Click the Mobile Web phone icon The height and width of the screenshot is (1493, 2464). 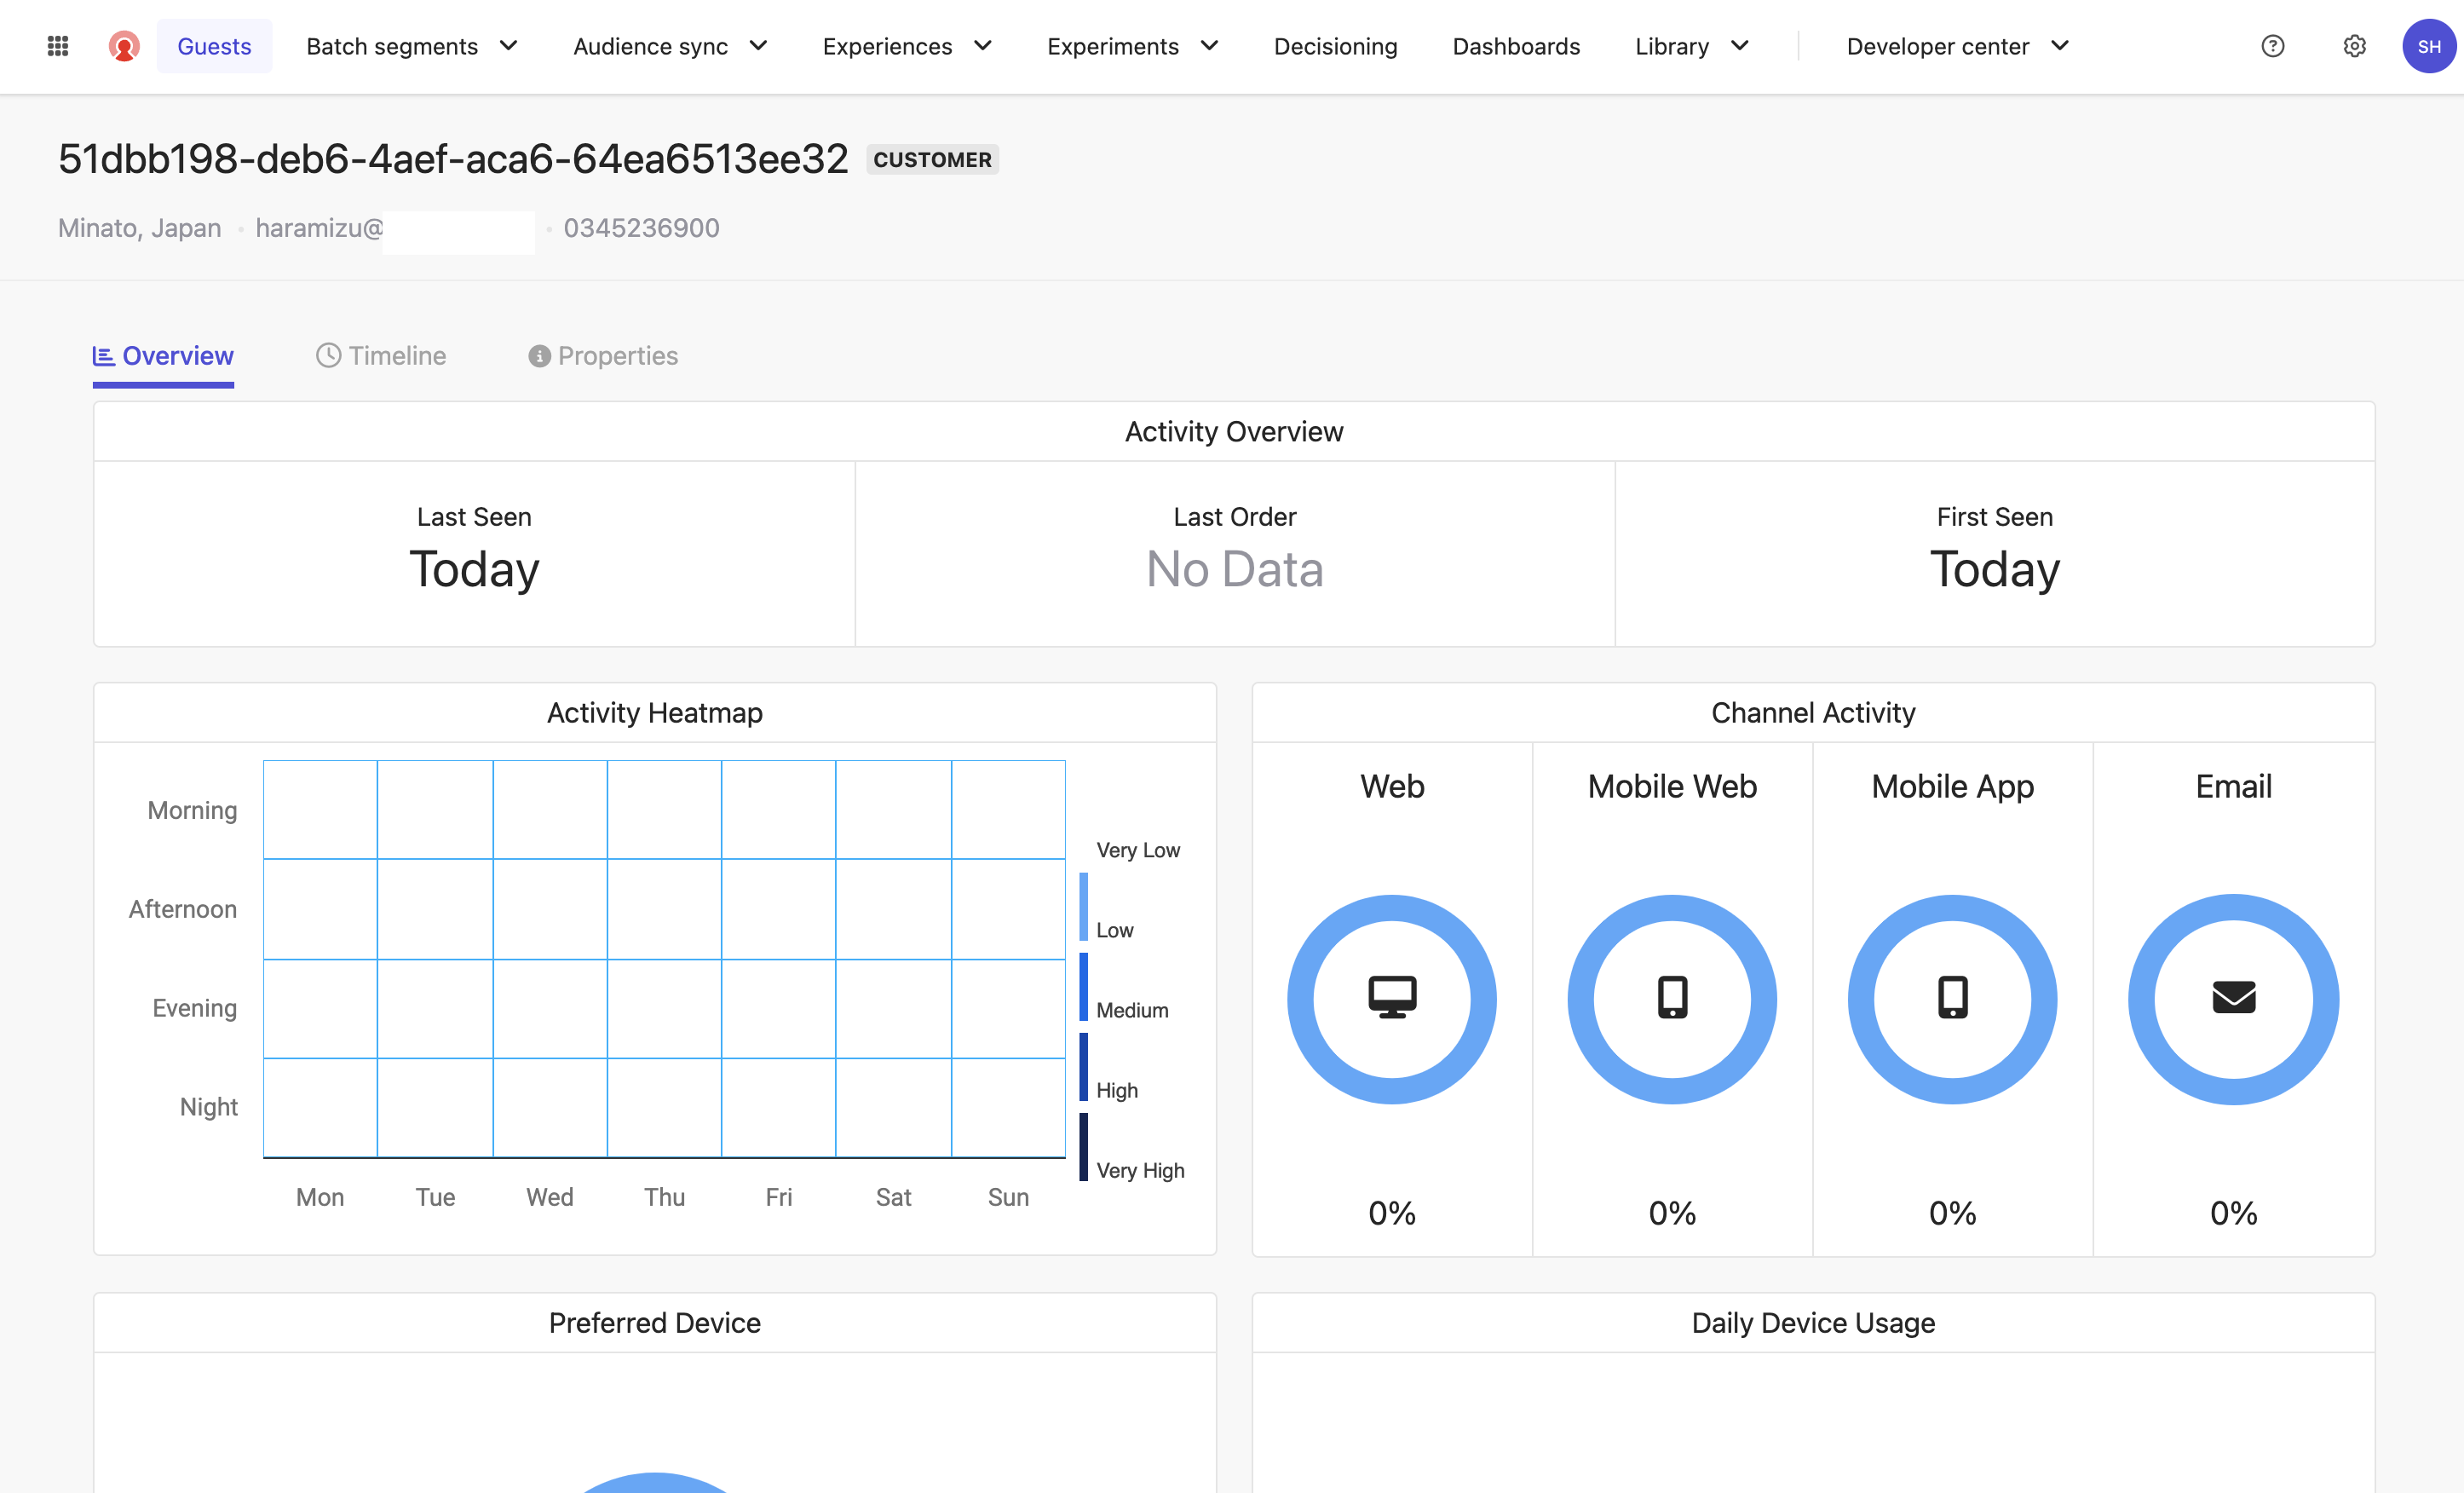click(1672, 998)
